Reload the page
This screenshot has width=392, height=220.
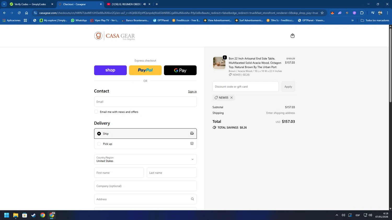click(x=19, y=13)
